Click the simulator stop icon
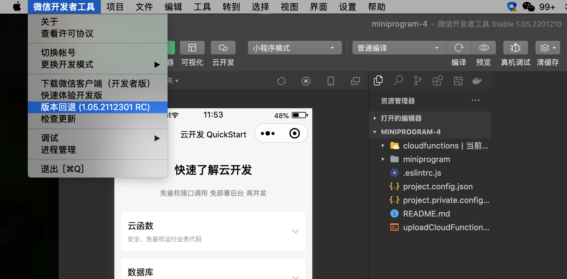567x279 pixels. (306, 81)
